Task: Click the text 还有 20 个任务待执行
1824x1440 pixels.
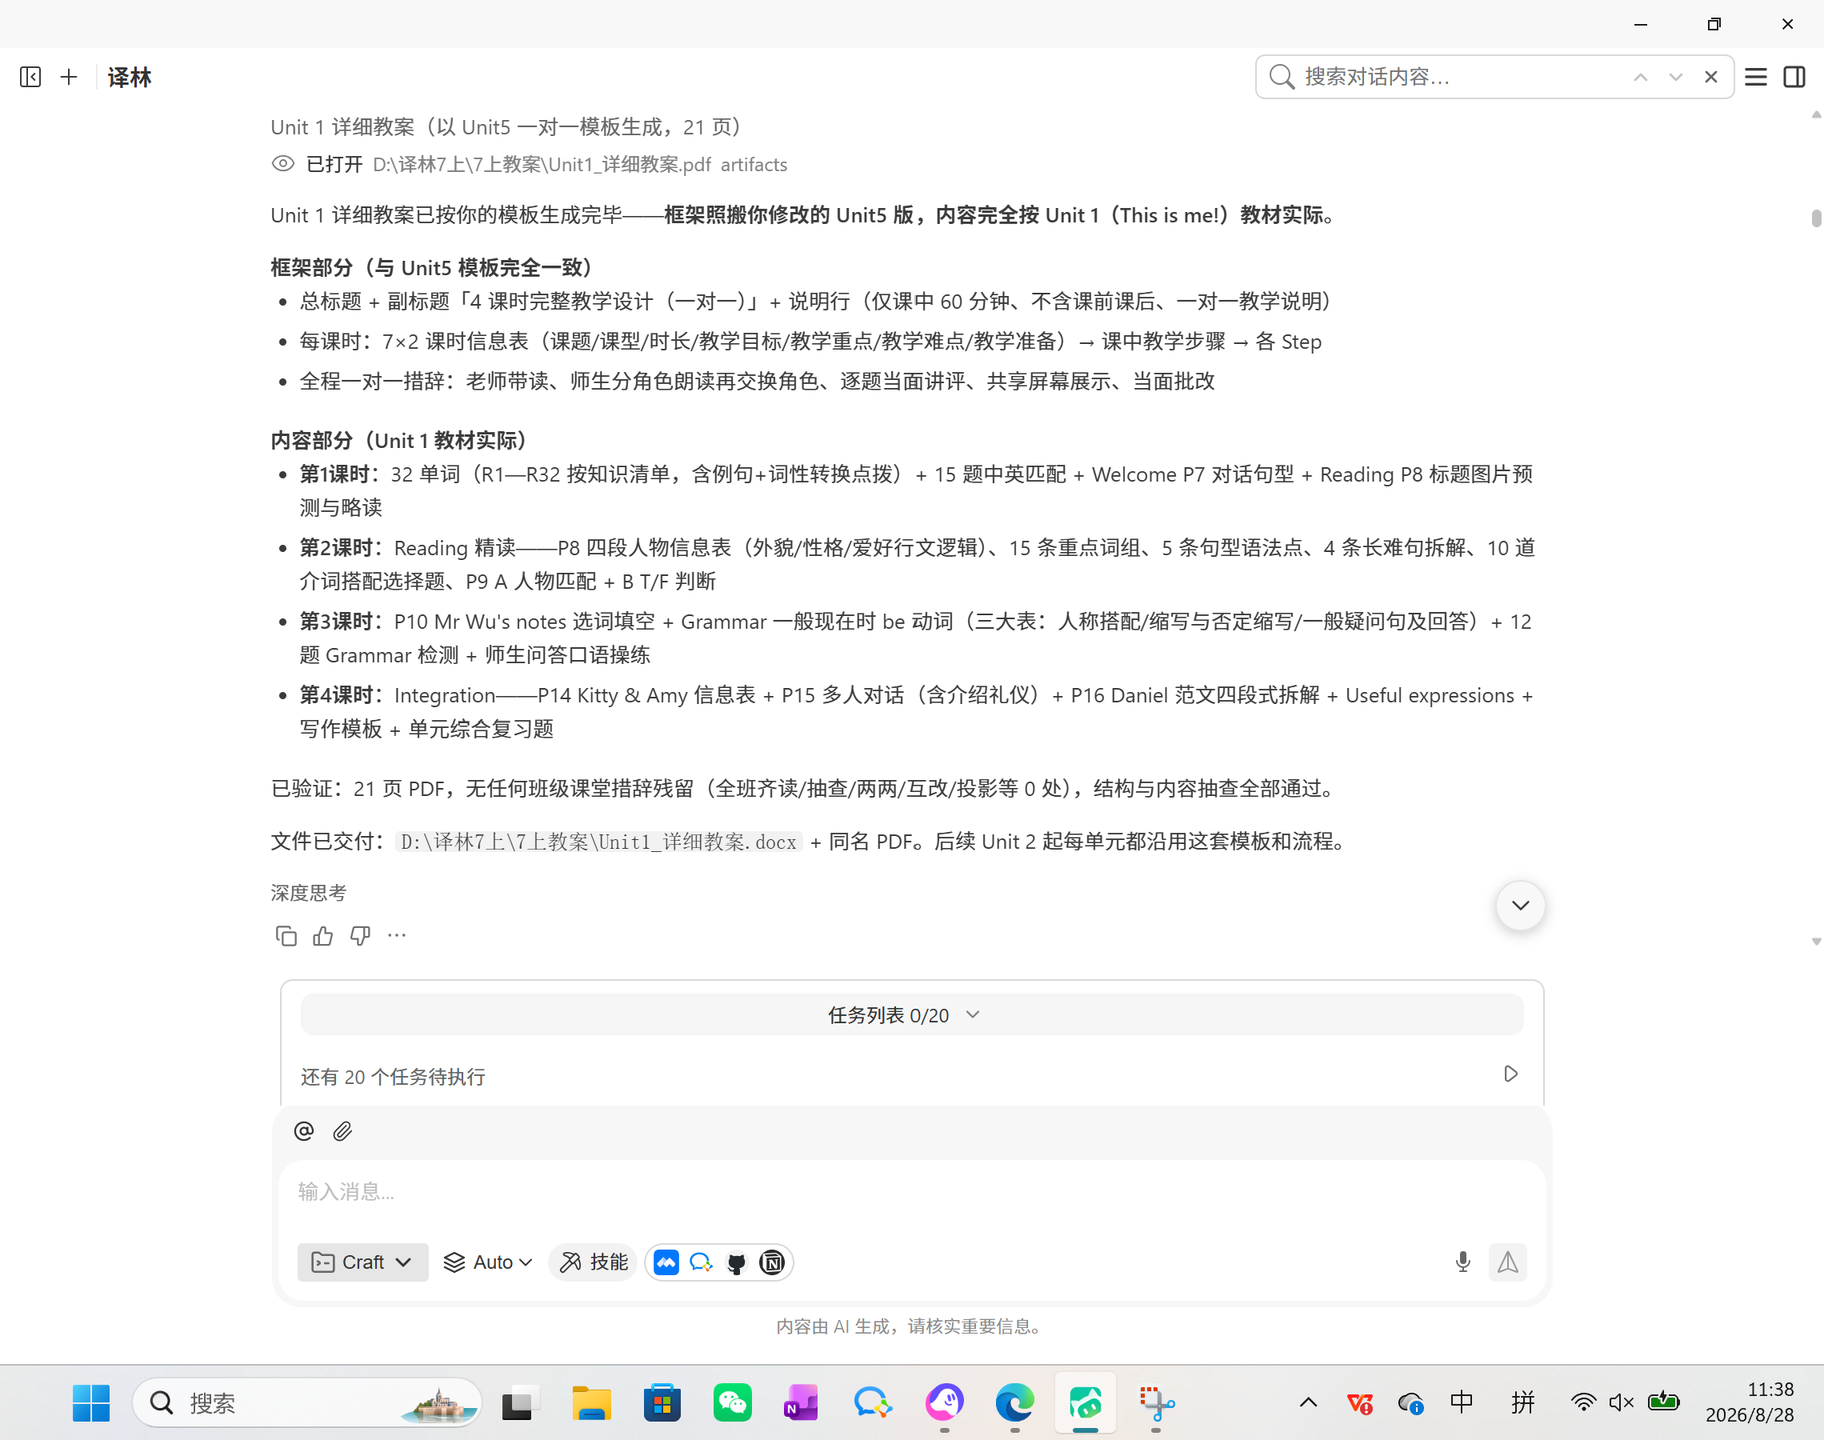Action: [x=393, y=1077]
